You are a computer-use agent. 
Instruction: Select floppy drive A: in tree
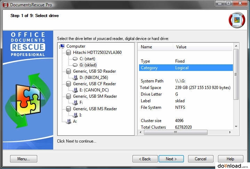pyautogui.click(x=75, y=121)
